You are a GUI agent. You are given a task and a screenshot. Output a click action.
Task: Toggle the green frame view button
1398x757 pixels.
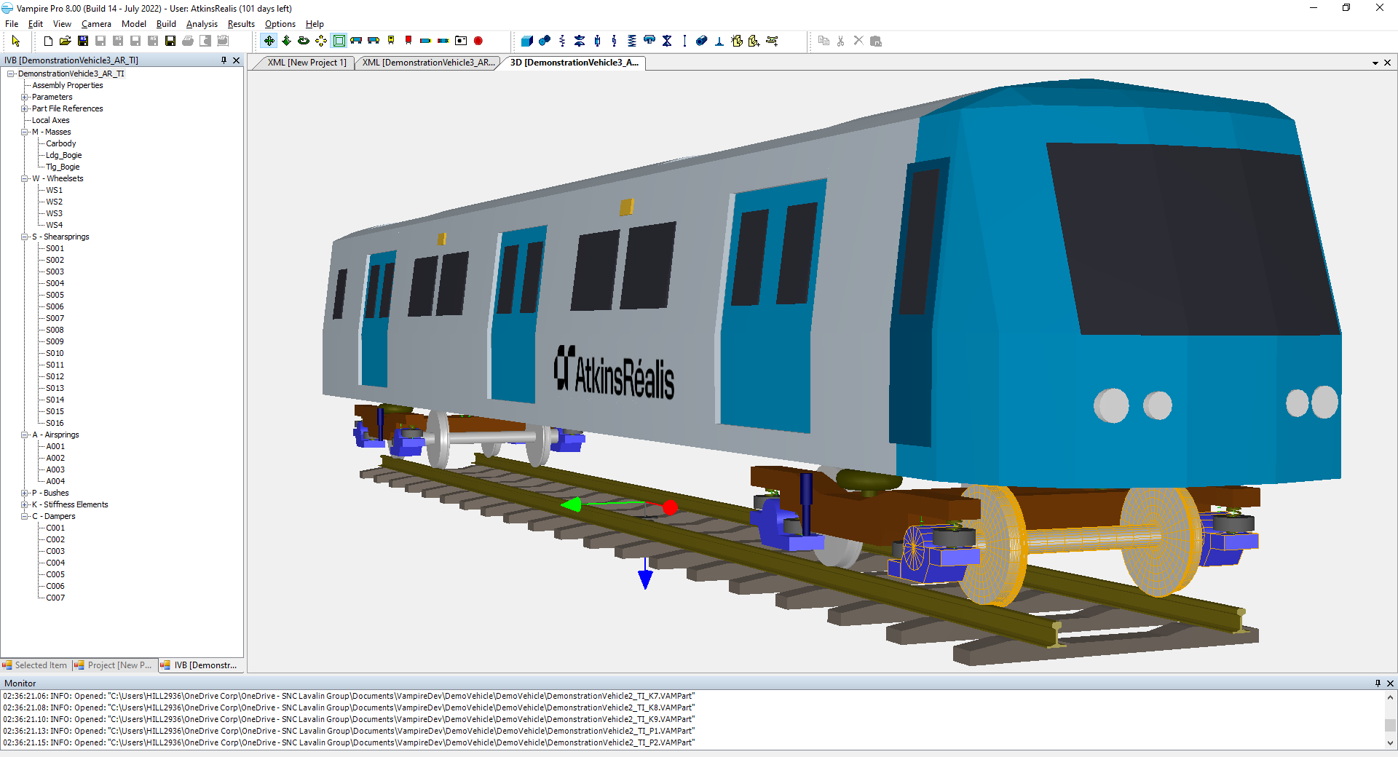339,41
